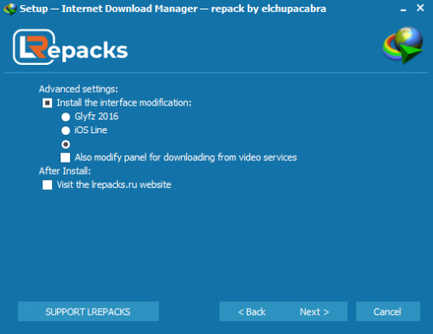
Task: Click the LRepacks logo
Action: tap(70, 47)
